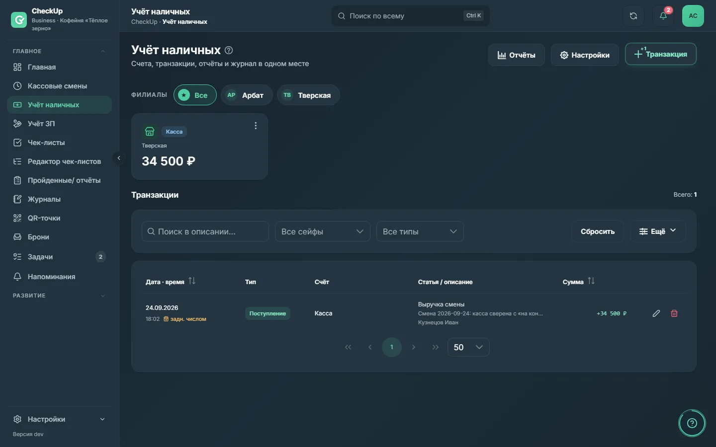716x447 pixels.
Task: Go to last page double-arrow
Action: click(436, 347)
